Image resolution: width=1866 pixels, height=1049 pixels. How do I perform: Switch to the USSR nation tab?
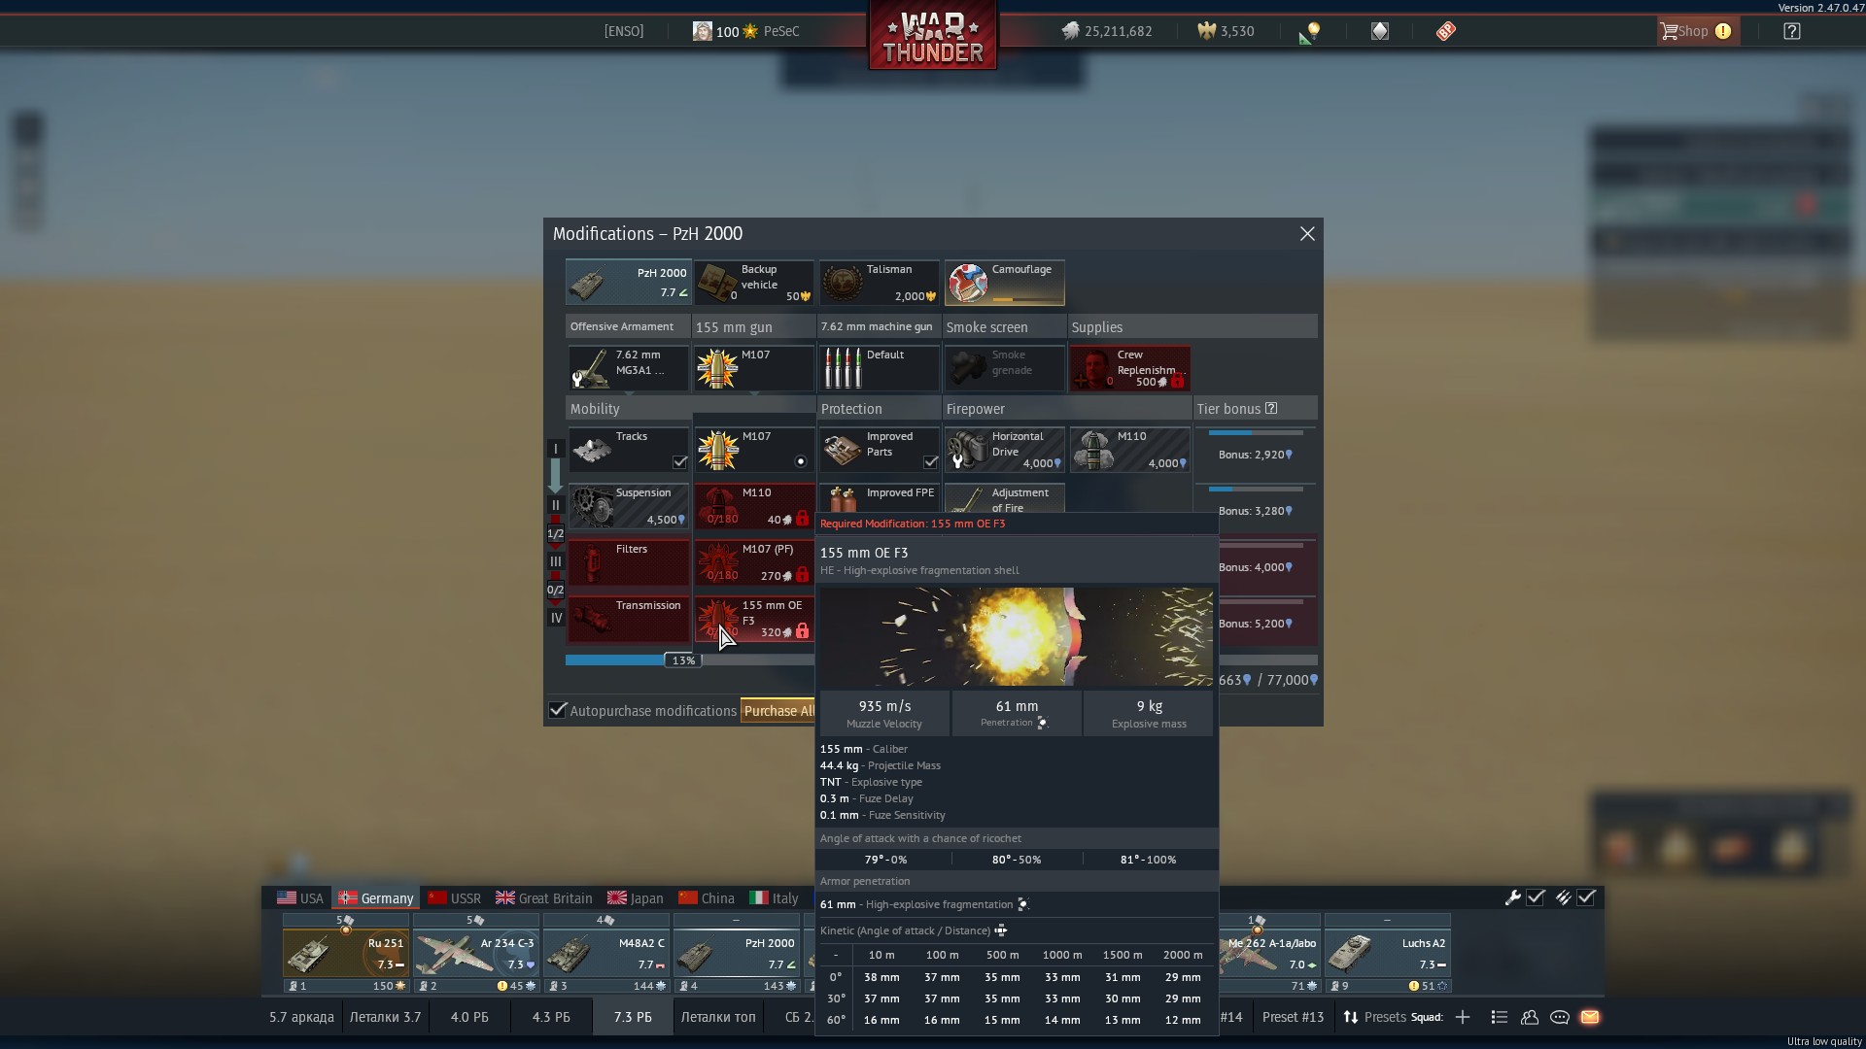(x=455, y=897)
